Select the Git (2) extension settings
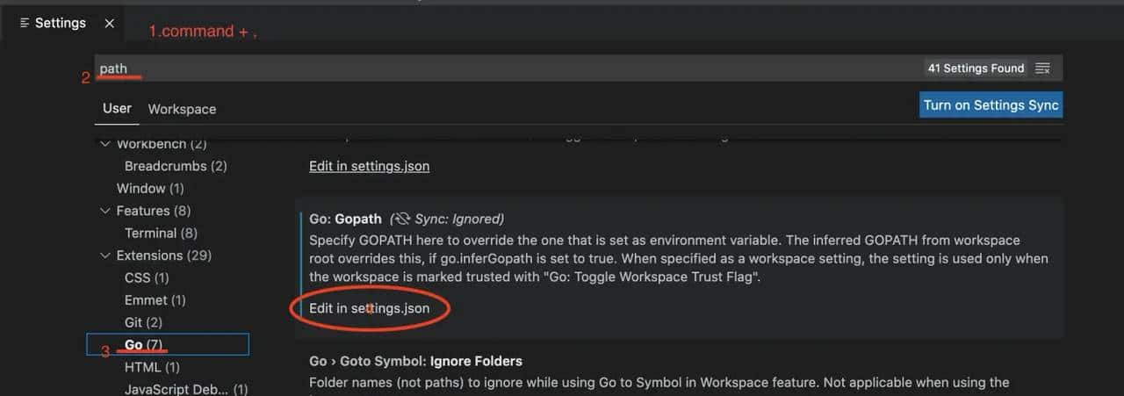This screenshot has height=396, width=1124. (x=143, y=322)
